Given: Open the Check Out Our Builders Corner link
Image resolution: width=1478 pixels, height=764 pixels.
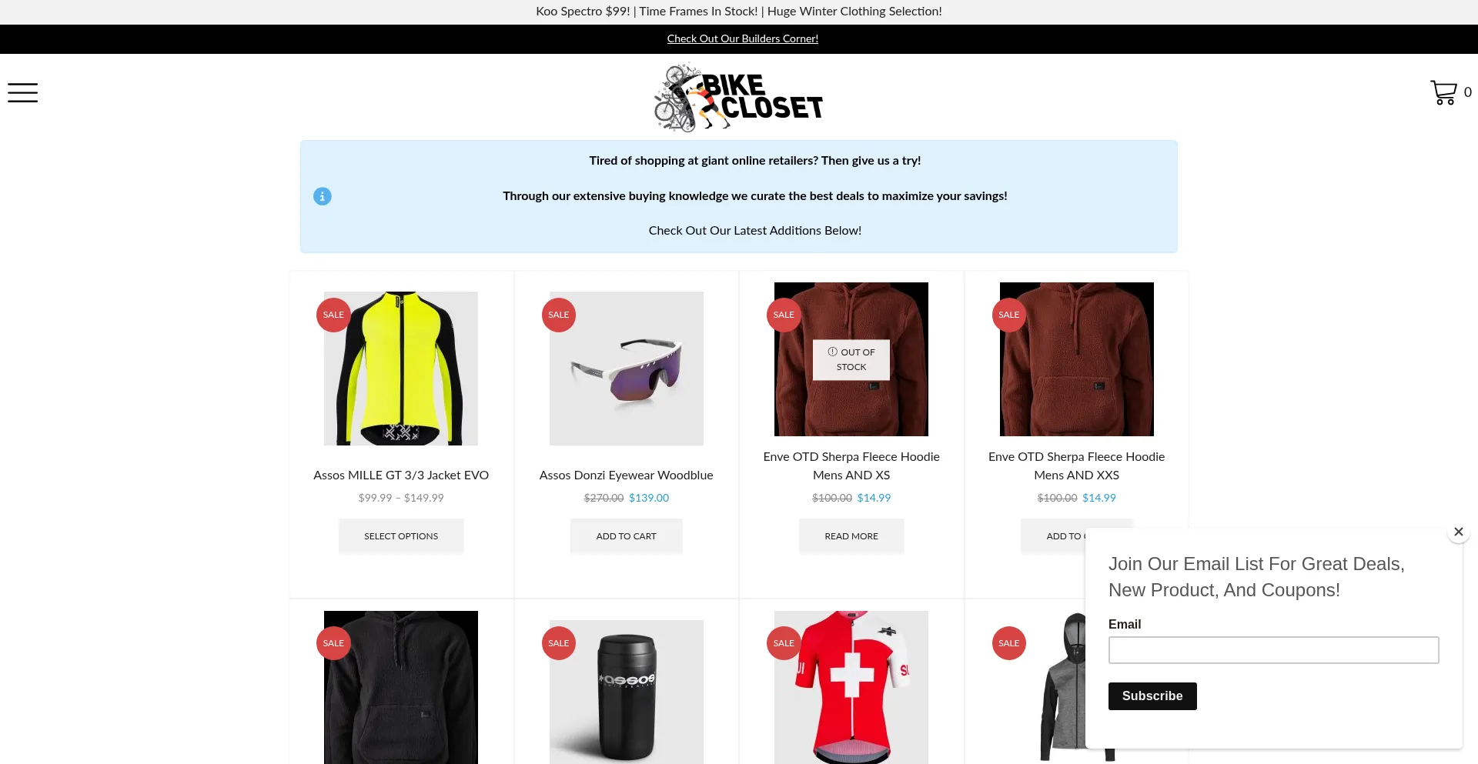Looking at the screenshot, I should pos(743,38).
